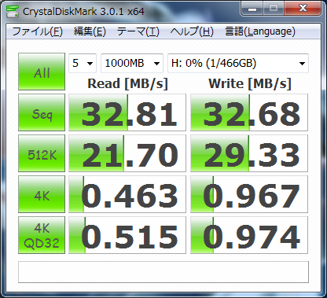Viewport: 327px width, 298px height.
Task: Select the 512K read result 21.70
Action: 127,153
